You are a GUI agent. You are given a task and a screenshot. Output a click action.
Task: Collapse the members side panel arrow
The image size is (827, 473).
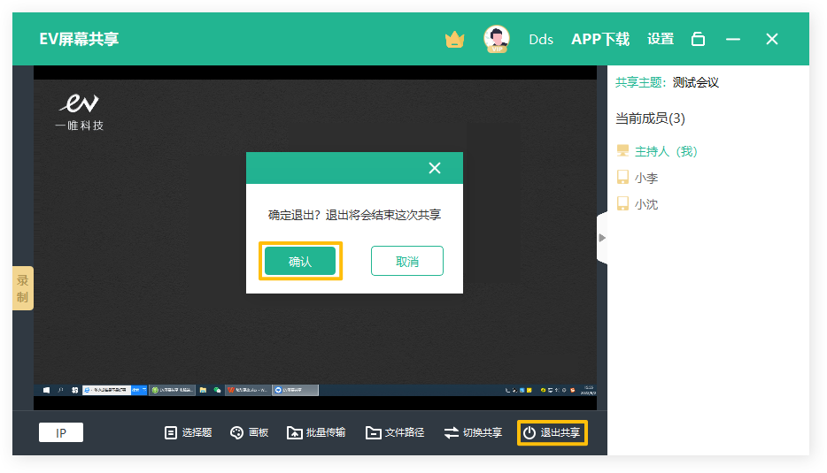(x=602, y=238)
